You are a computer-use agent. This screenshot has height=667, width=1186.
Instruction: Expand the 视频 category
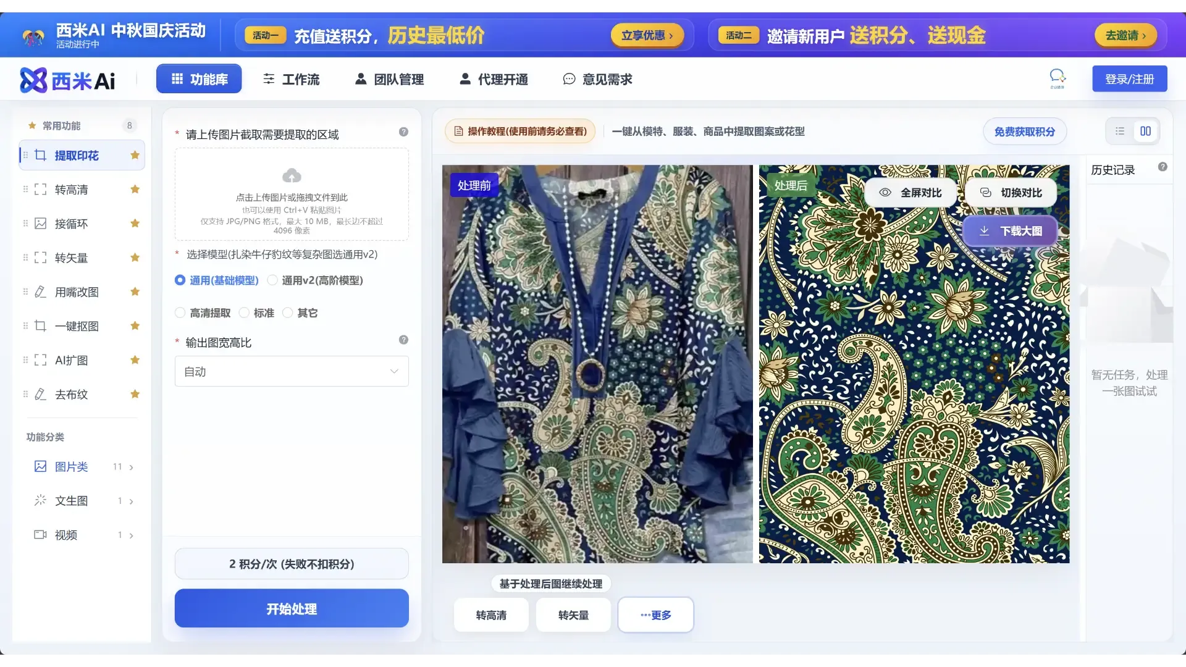tap(83, 535)
